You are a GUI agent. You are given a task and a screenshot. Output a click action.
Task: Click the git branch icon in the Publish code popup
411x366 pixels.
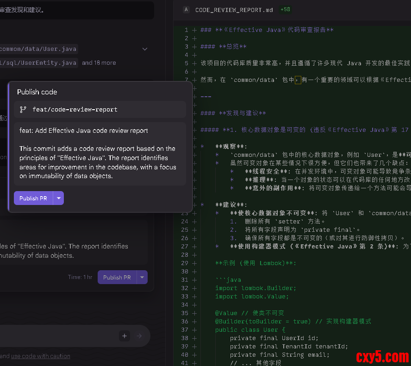[x=23, y=110]
